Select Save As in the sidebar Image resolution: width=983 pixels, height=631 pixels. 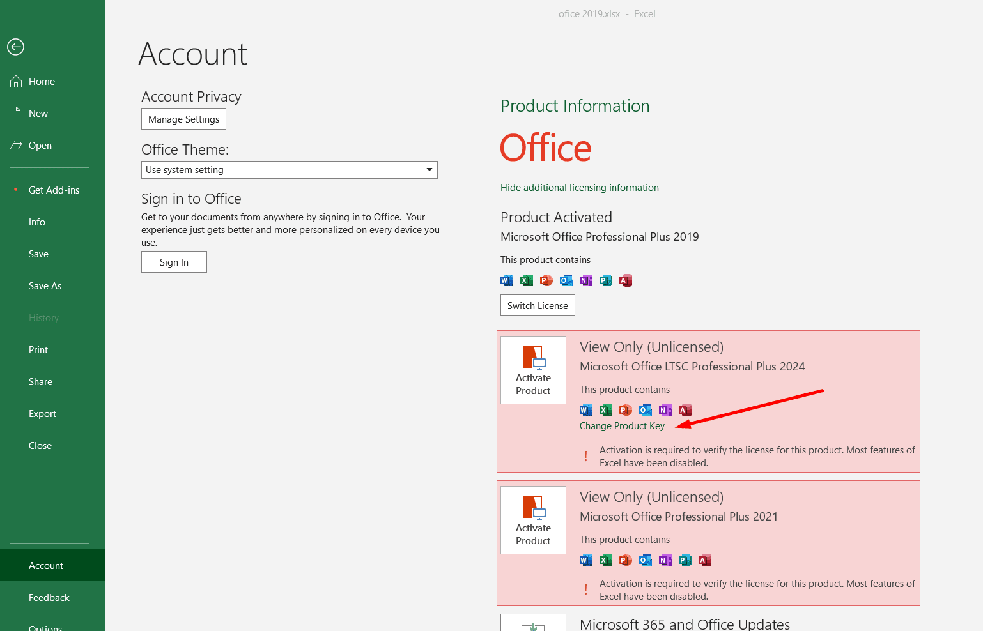(45, 286)
